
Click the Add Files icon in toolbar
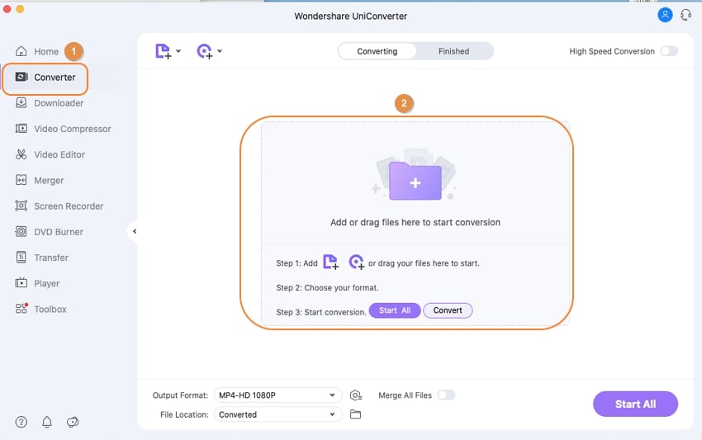pos(163,51)
